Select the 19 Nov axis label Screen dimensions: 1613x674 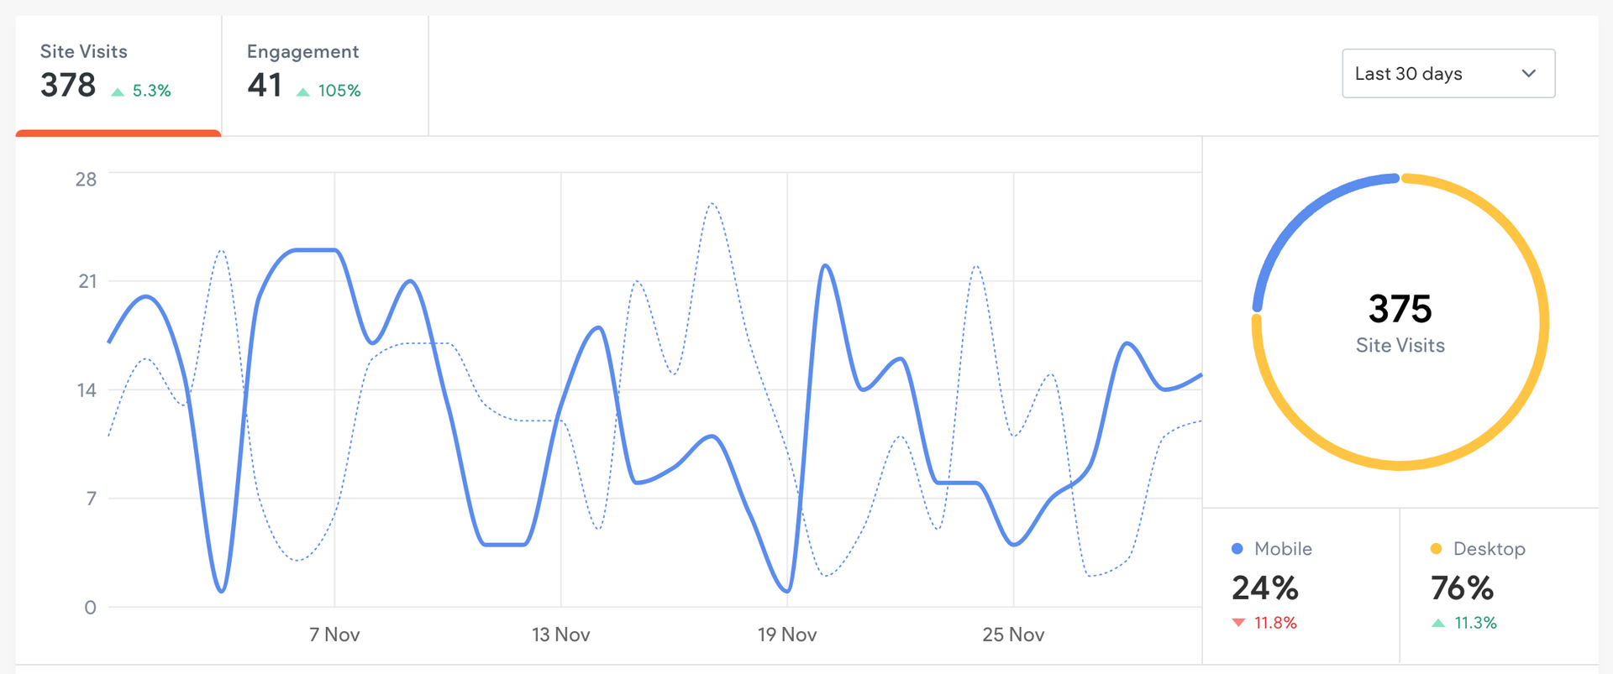tap(787, 635)
